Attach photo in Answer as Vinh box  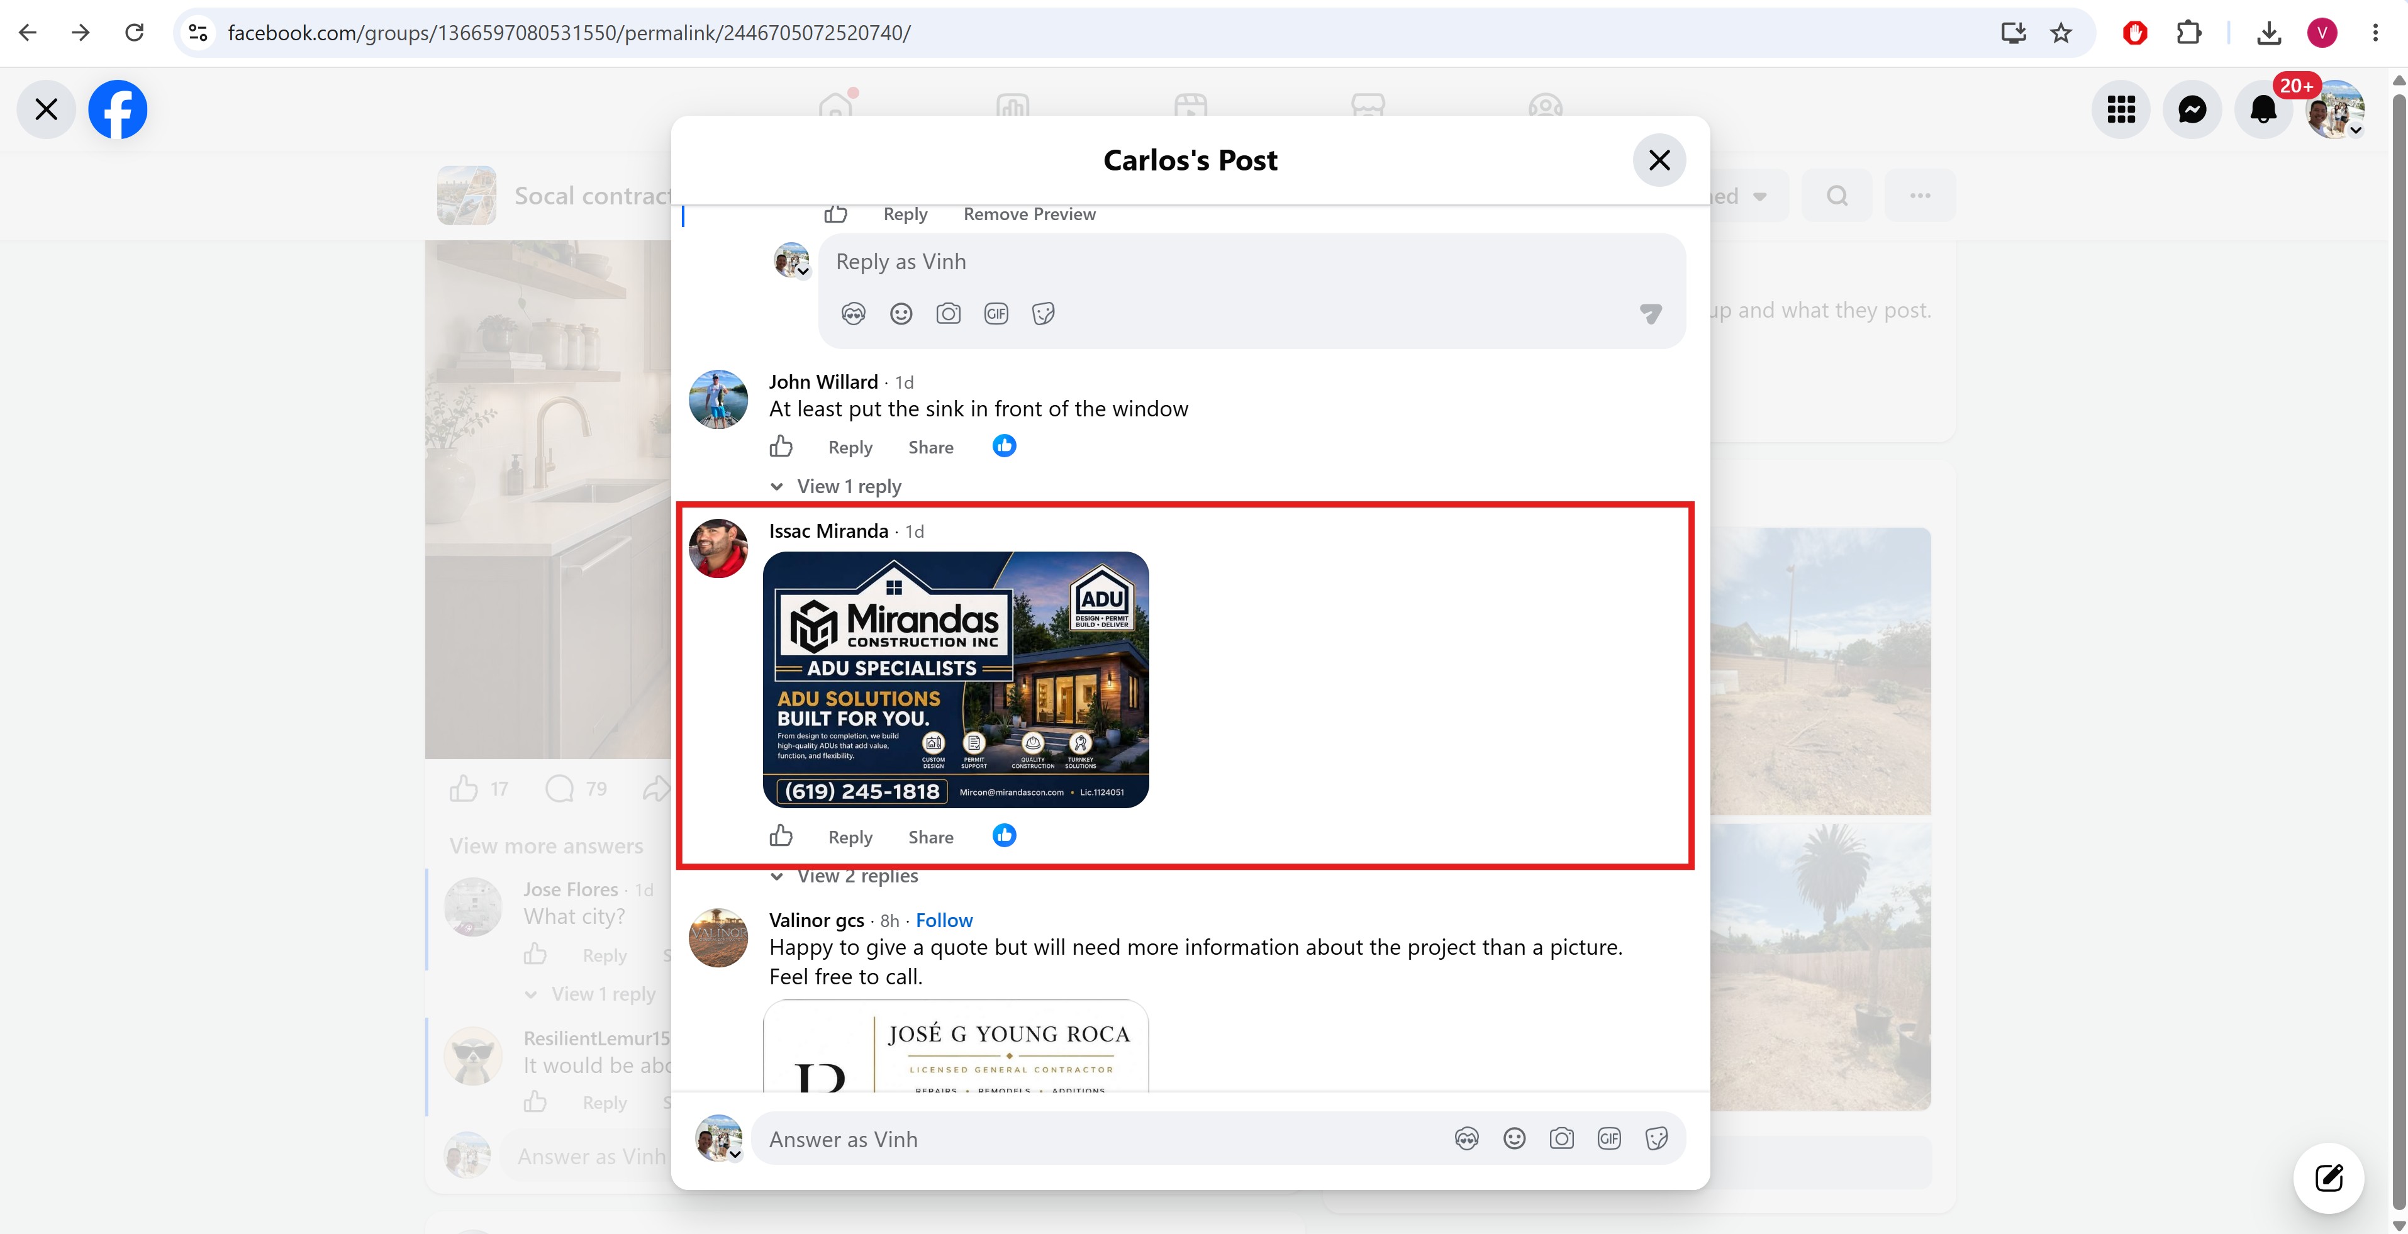pyautogui.click(x=1562, y=1138)
